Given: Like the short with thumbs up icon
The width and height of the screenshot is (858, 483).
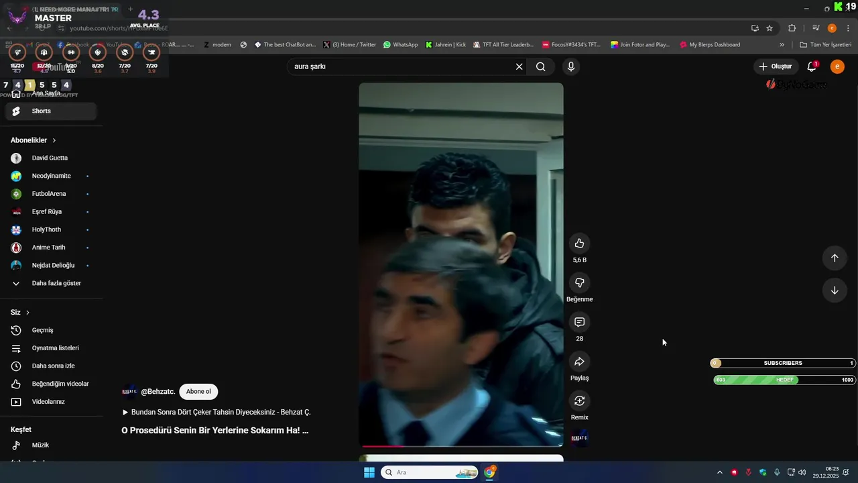Looking at the screenshot, I should (579, 244).
